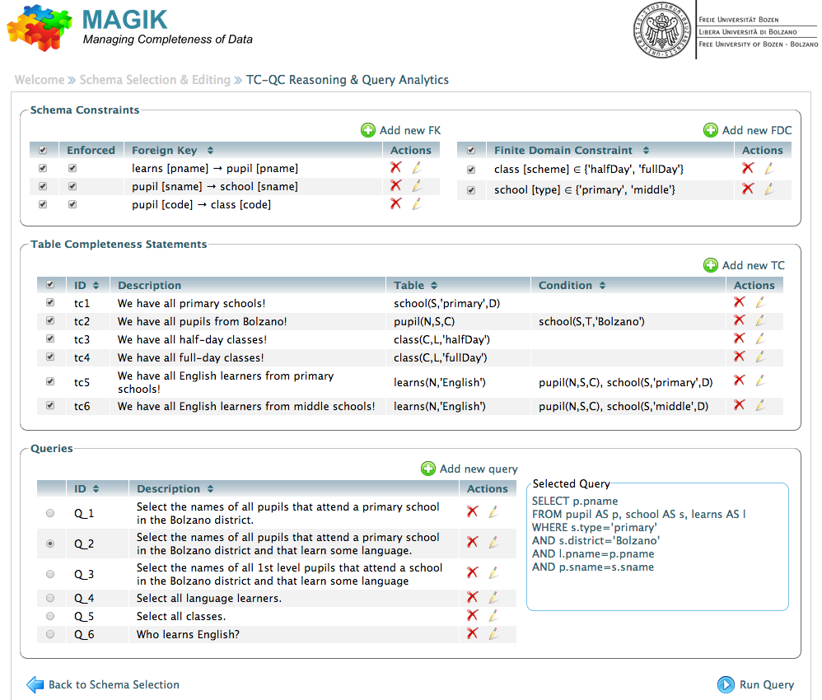Uncheck the tc2 completeness statement checkbox
This screenshot has height=700, width=822.
tap(51, 321)
